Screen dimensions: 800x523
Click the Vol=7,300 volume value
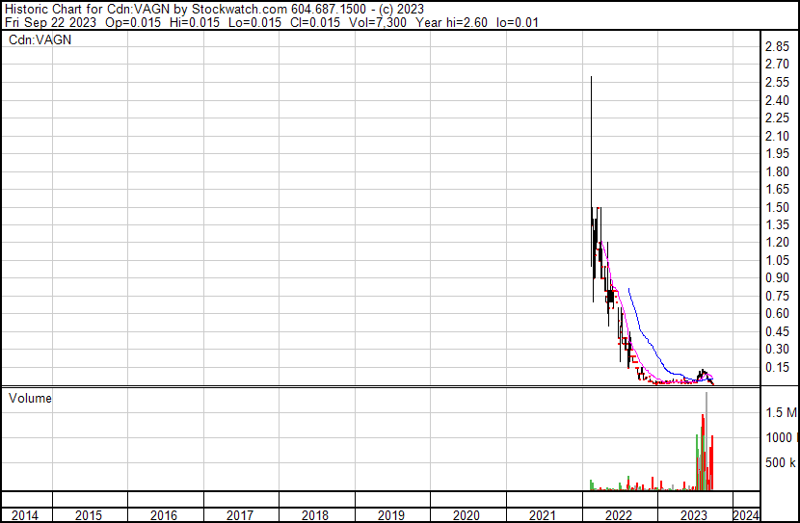click(378, 22)
